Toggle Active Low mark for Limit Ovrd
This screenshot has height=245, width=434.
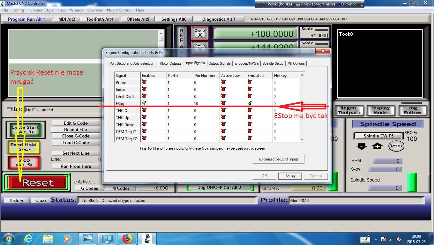223,96
